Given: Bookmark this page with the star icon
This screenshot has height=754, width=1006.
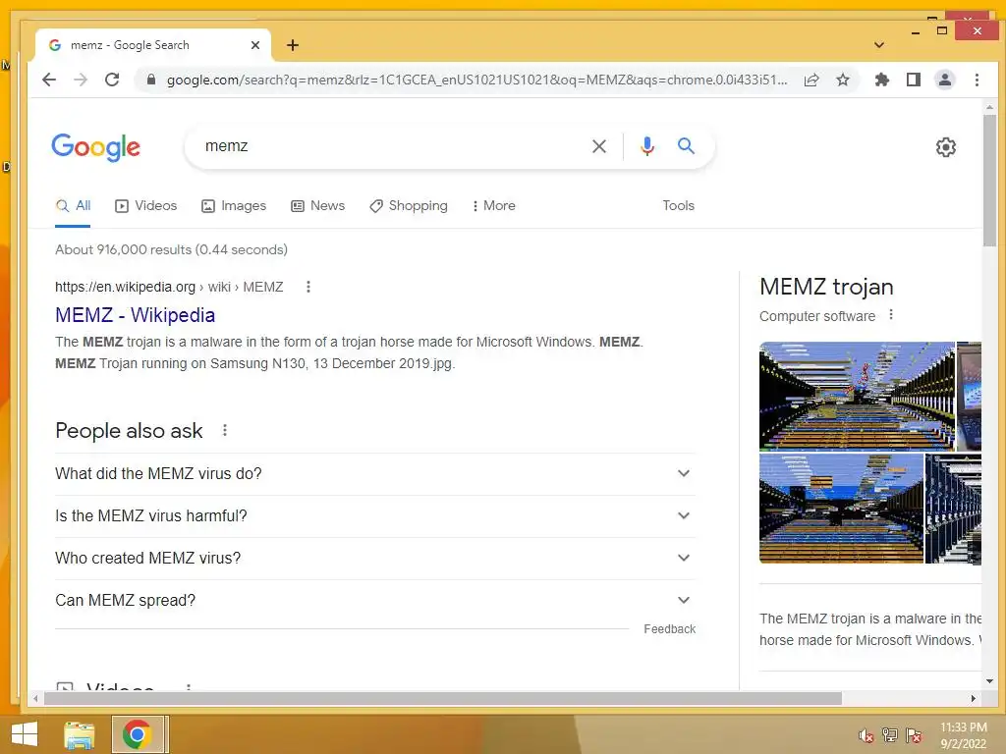Looking at the screenshot, I should click(843, 80).
